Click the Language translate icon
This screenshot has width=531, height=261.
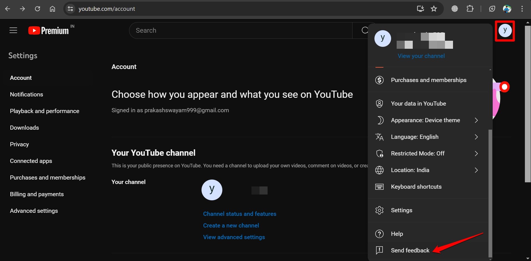click(x=379, y=137)
